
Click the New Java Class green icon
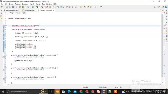23,7
